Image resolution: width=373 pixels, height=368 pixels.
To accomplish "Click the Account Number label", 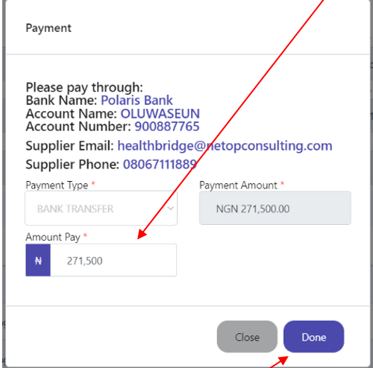I will click(x=78, y=127).
